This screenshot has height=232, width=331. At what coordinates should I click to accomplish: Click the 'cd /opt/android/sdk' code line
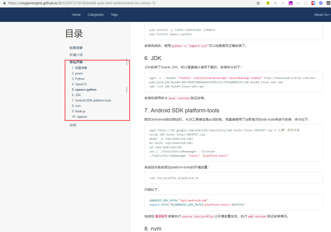coord(165,147)
